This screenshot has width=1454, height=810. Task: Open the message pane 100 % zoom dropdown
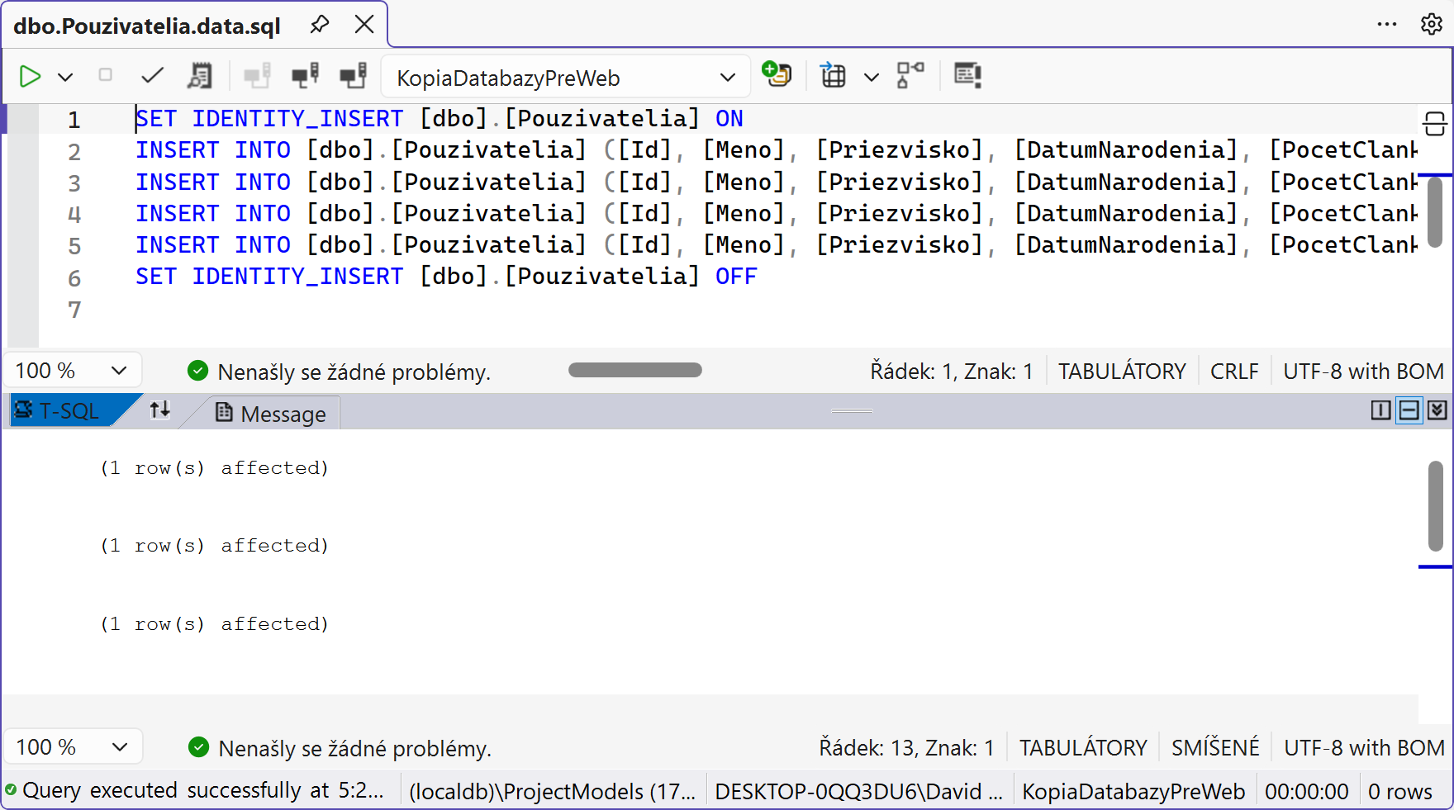(73, 747)
